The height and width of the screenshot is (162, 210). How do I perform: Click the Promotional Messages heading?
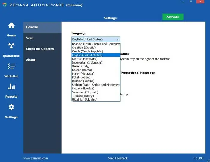click(x=138, y=73)
